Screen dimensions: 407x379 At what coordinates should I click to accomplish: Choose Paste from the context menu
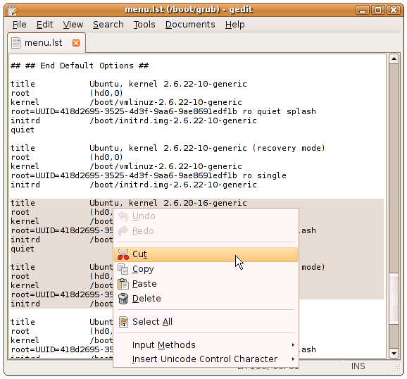click(x=206, y=284)
